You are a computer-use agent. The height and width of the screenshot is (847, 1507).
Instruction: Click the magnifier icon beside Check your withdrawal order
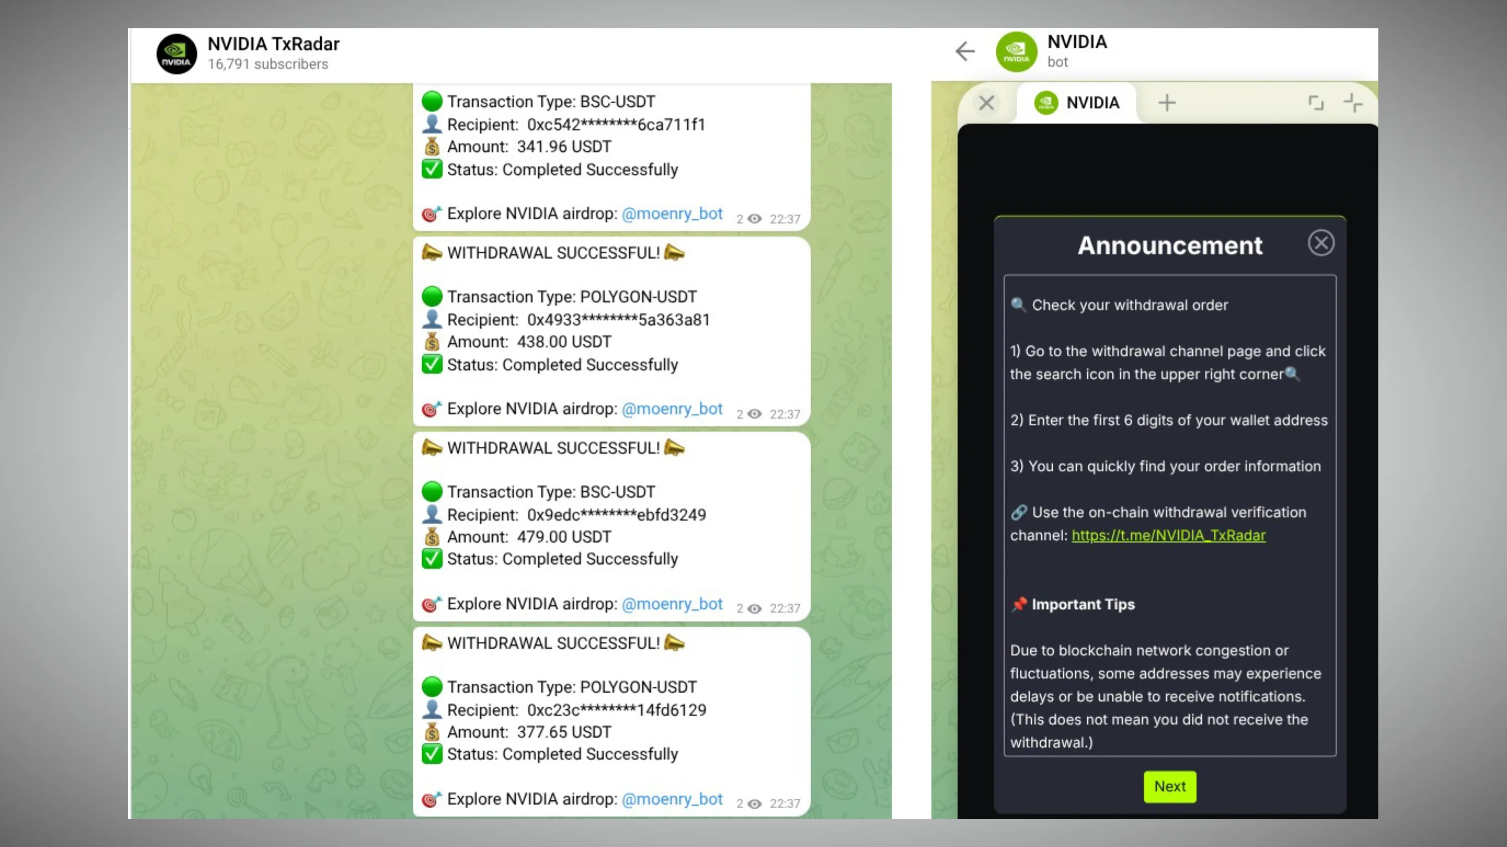click(1018, 305)
